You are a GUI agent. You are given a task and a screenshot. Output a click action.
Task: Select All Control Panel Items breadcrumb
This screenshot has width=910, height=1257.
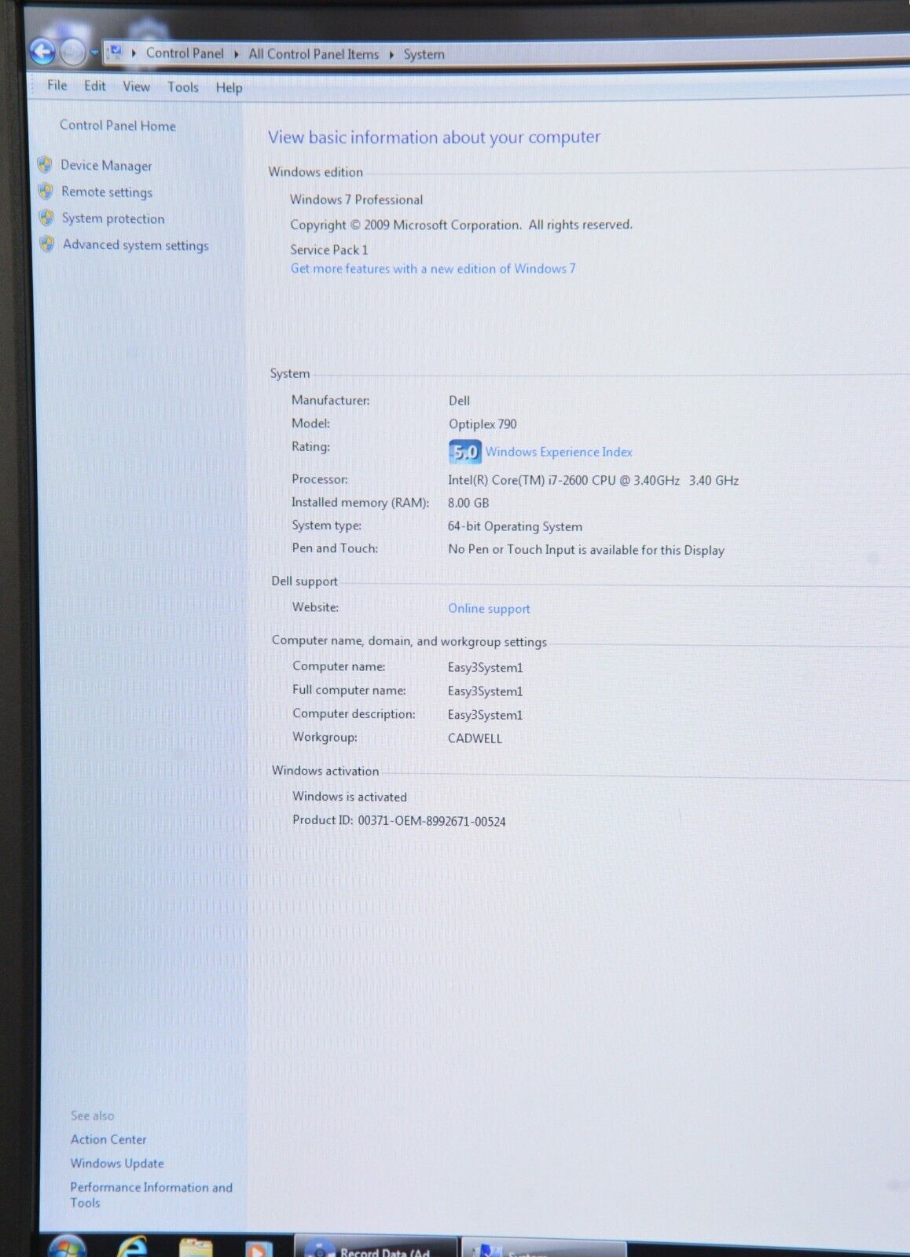point(314,54)
